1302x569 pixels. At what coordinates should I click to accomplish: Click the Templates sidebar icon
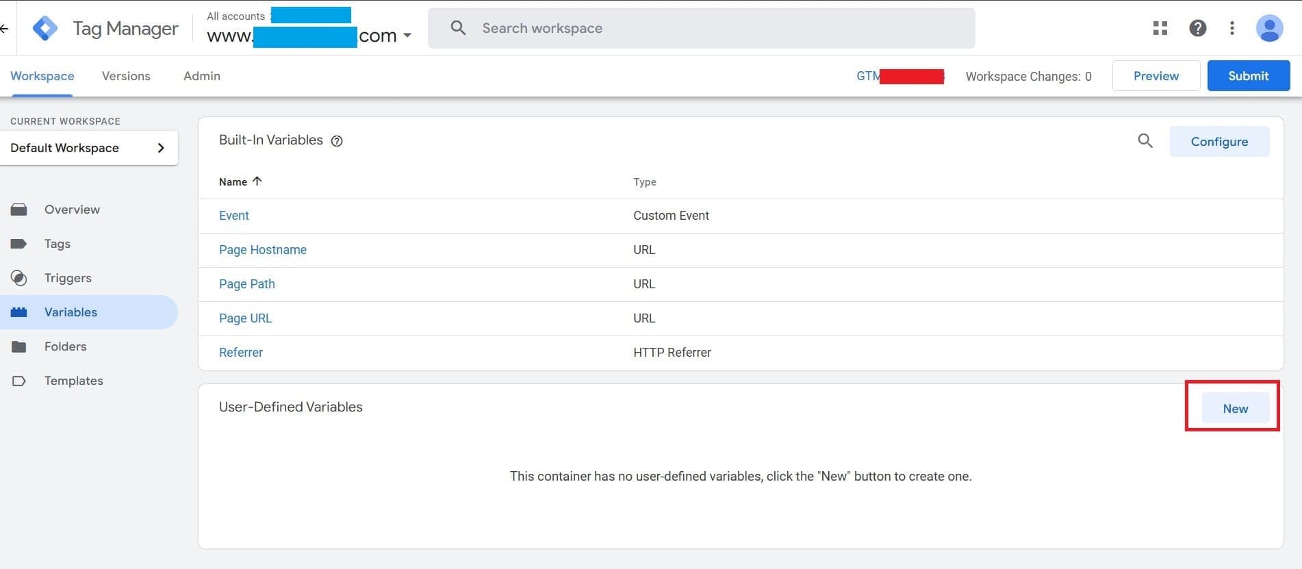pos(19,381)
